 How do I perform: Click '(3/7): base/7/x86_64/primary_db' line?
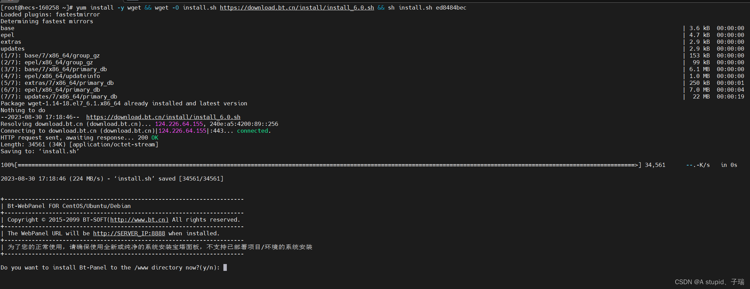pyautogui.click(x=54, y=69)
